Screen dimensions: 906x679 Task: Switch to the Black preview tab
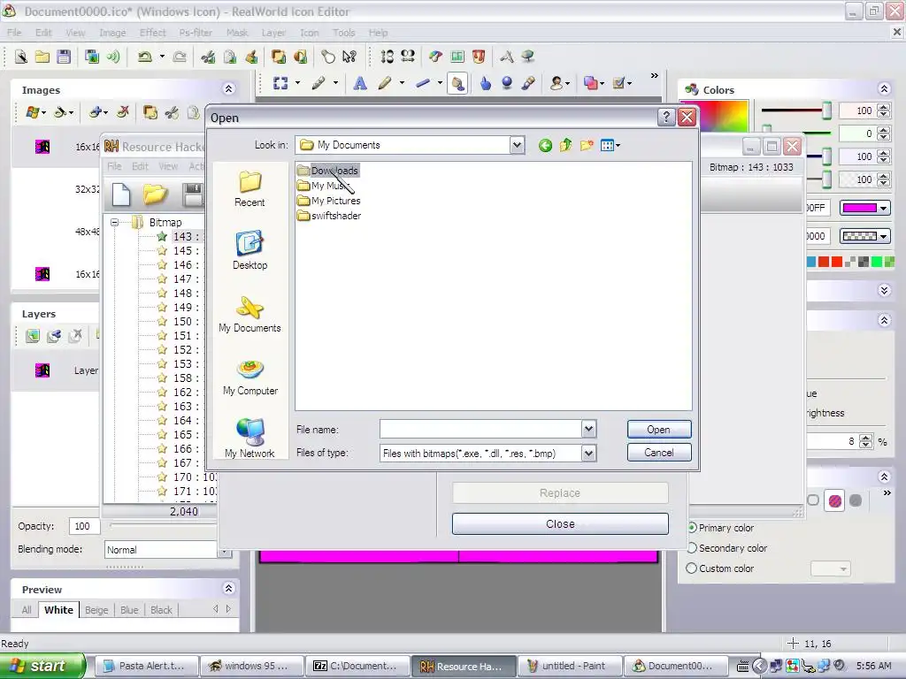click(161, 610)
